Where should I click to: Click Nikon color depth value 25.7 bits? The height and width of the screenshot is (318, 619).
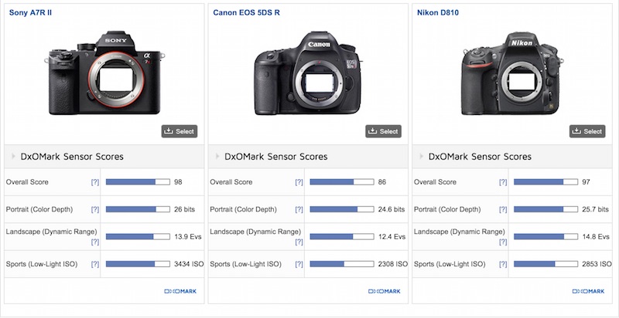pyautogui.click(x=595, y=209)
